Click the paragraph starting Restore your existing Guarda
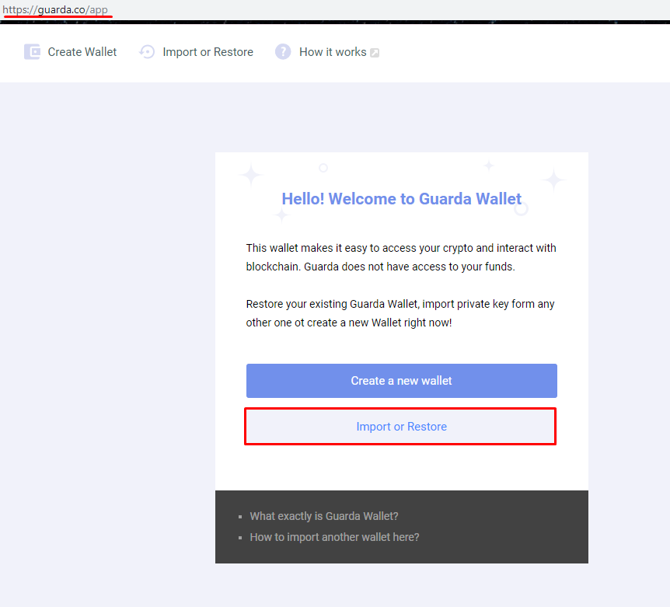670x607 pixels. pyautogui.click(x=400, y=313)
